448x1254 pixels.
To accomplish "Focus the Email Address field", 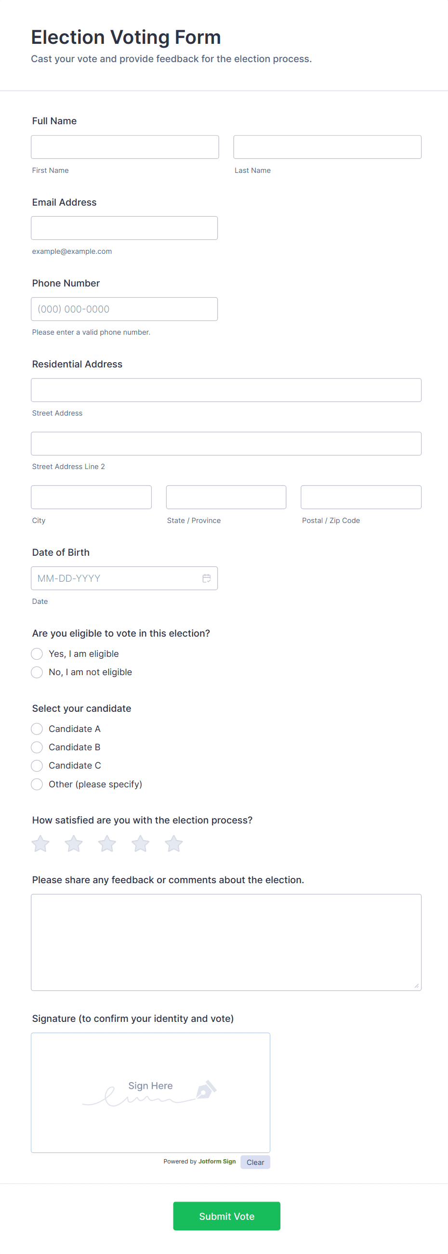I will pyautogui.click(x=124, y=228).
